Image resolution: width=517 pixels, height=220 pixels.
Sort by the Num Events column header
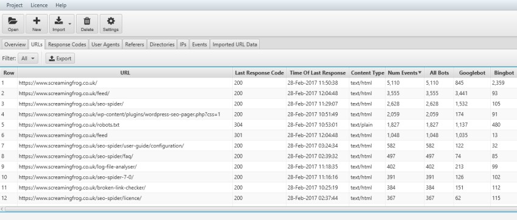(x=404, y=73)
